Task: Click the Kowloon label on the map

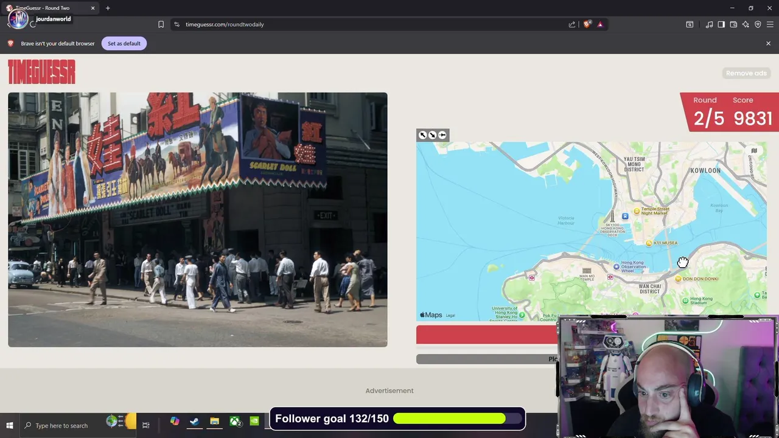Action: click(705, 170)
